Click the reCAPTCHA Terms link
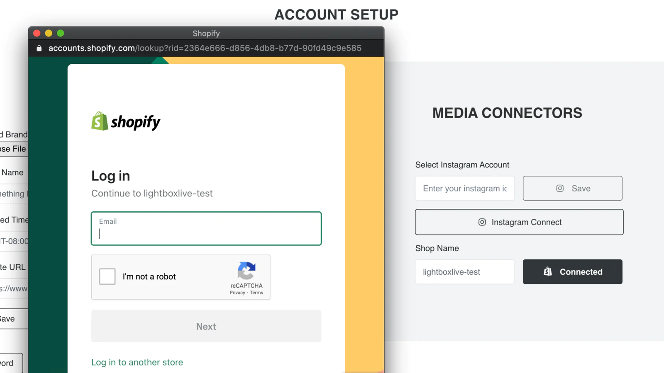Screen dimensions: 664x373 (256, 293)
